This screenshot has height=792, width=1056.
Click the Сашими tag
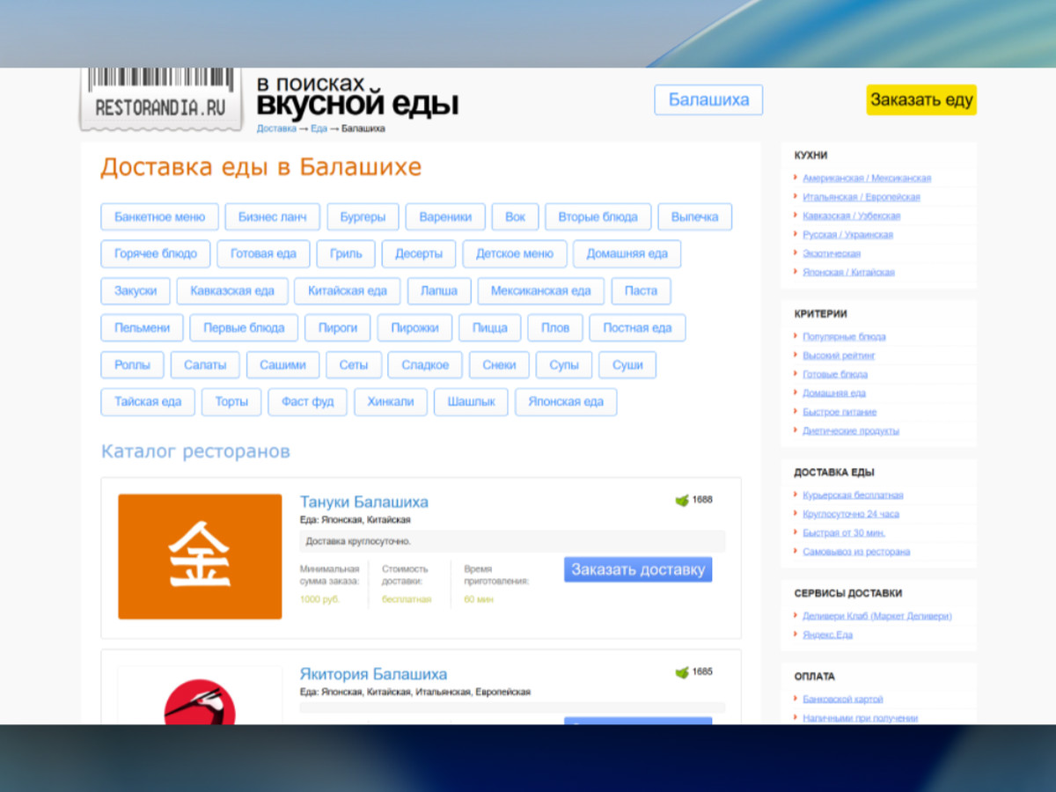[x=283, y=364]
